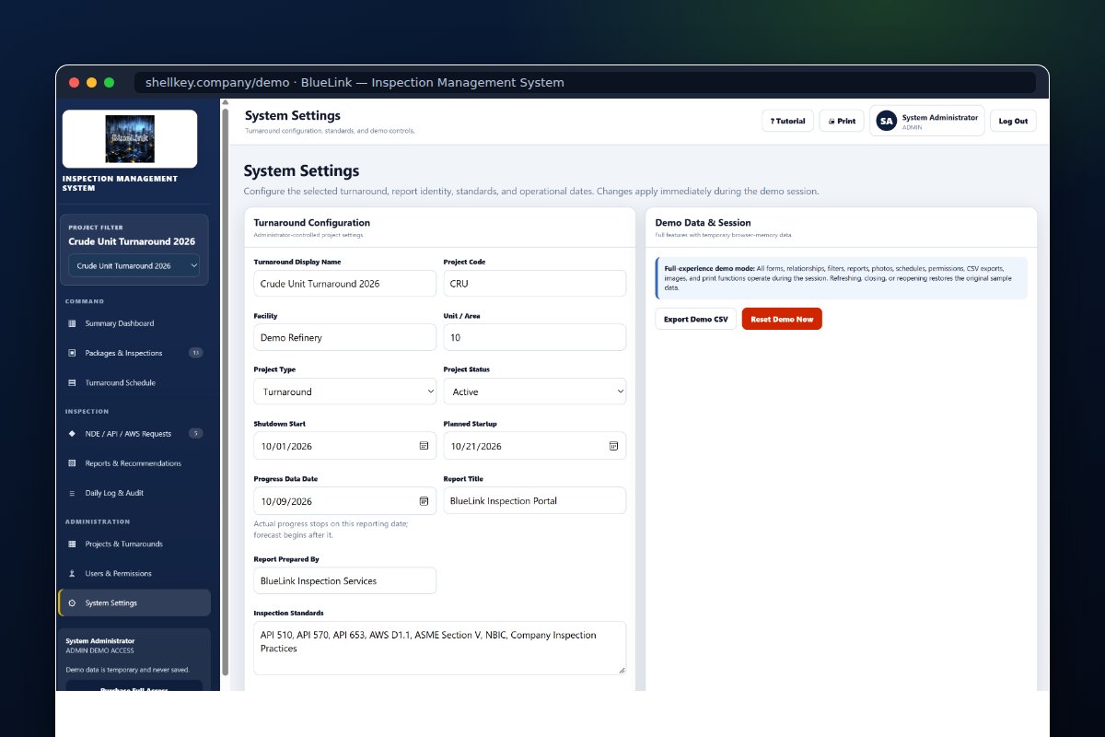Click the Inspection Standards resize handle
The image size is (1105, 737).
tap(622, 670)
